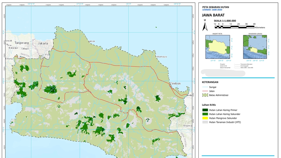Click the scale bar graphic
Image resolution: width=281 pixels, height=158 pixels.
pyautogui.click(x=234, y=27)
